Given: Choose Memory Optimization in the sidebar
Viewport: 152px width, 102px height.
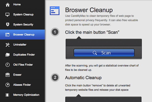Looking at the screenshot, I should tap(22, 95).
